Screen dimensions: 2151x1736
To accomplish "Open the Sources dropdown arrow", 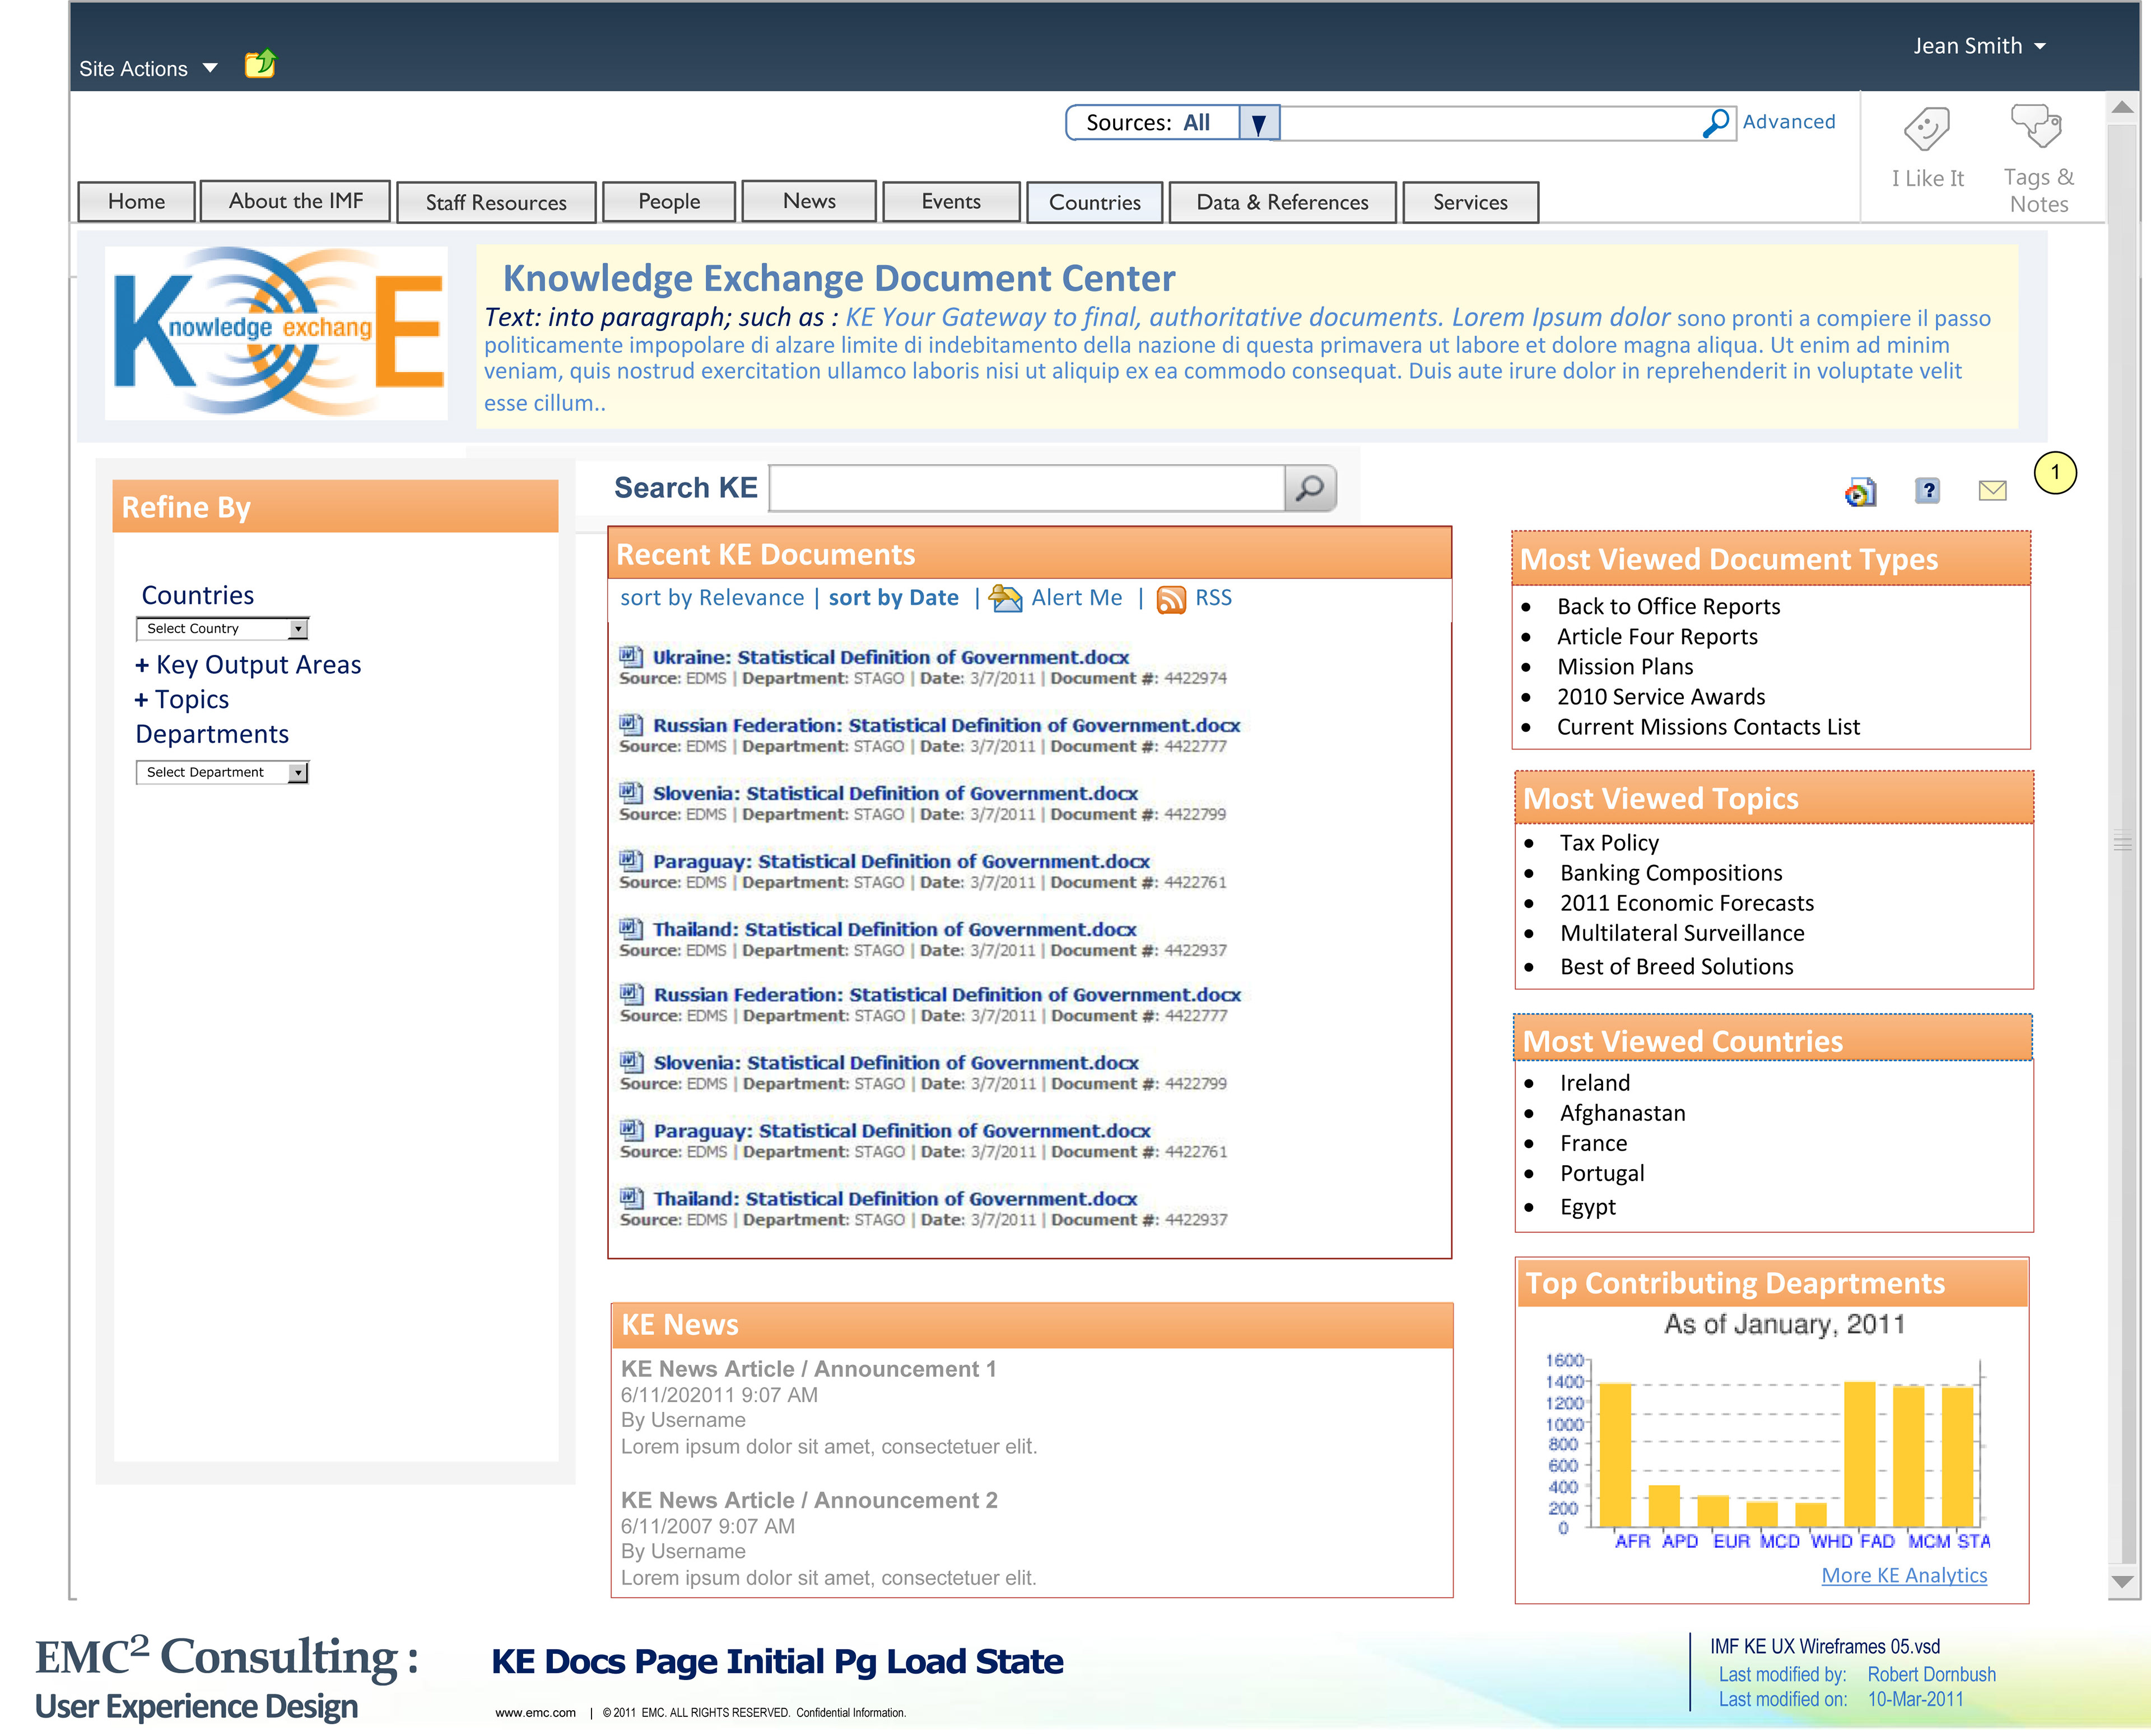I will 1258,123.
